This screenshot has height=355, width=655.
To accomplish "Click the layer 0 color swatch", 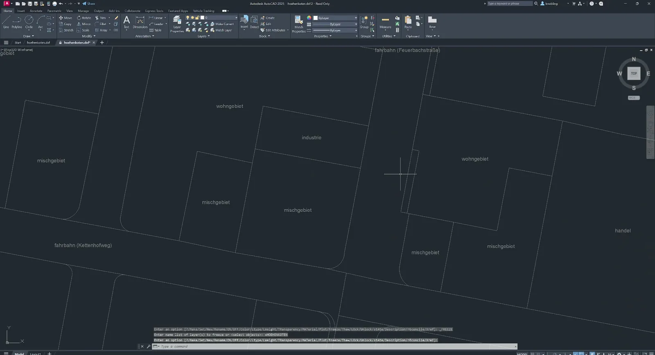I will [x=202, y=18].
